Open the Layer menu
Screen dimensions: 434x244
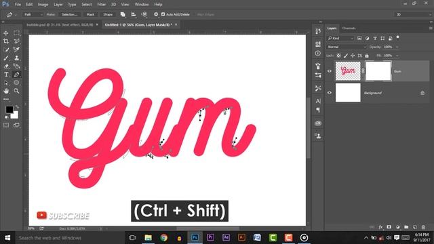(x=58, y=5)
